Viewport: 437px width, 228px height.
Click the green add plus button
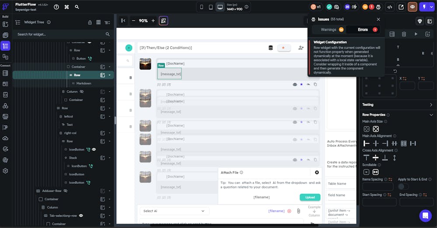tap(129, 48)
